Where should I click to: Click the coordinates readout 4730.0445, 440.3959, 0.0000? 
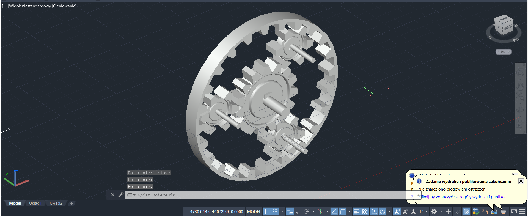(216, 211)
